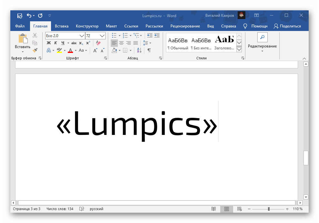The height and width of the screenshot is (223, 319).
Task: Open Read Mode view in status bar
Action: [x=213, y=209]
